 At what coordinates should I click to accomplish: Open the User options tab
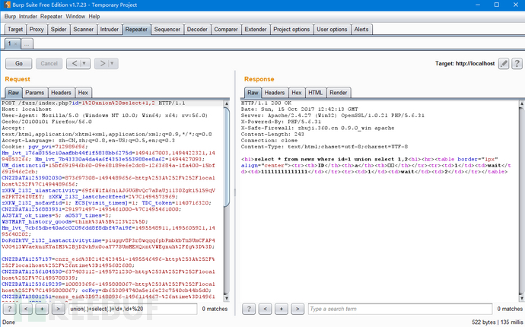click(x=332, y=29)
